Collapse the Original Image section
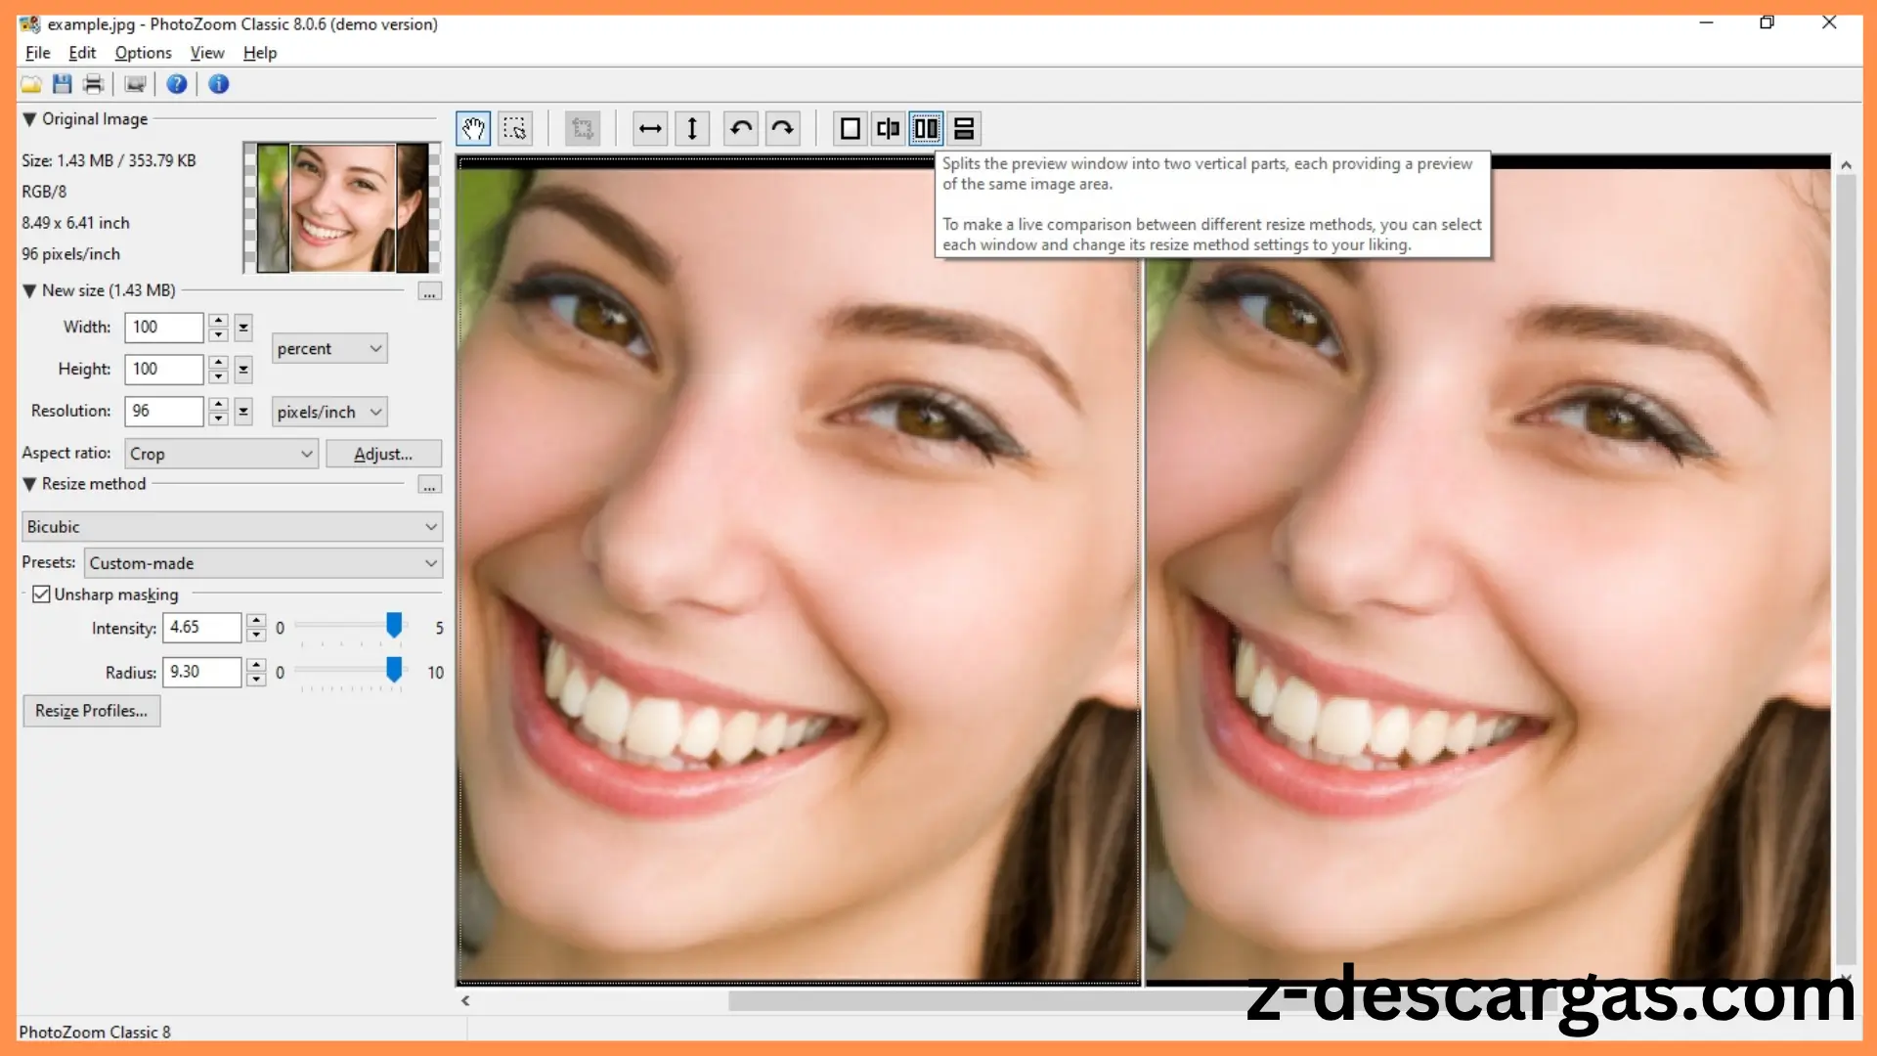The image size is (1877, 1056). coord(29,119)
